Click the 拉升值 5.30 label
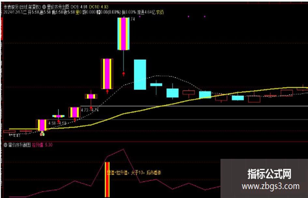The image size is (308, 198). click(x=42, y=145)
